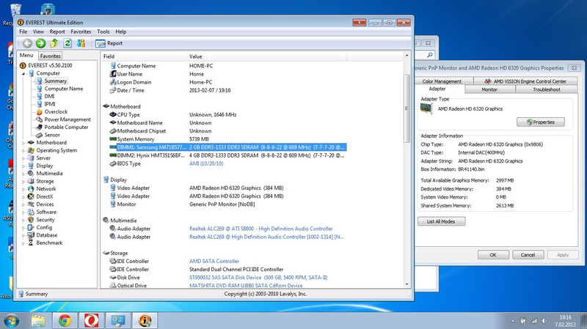Open the AMI (10/20/10) BIOS link

206,163
